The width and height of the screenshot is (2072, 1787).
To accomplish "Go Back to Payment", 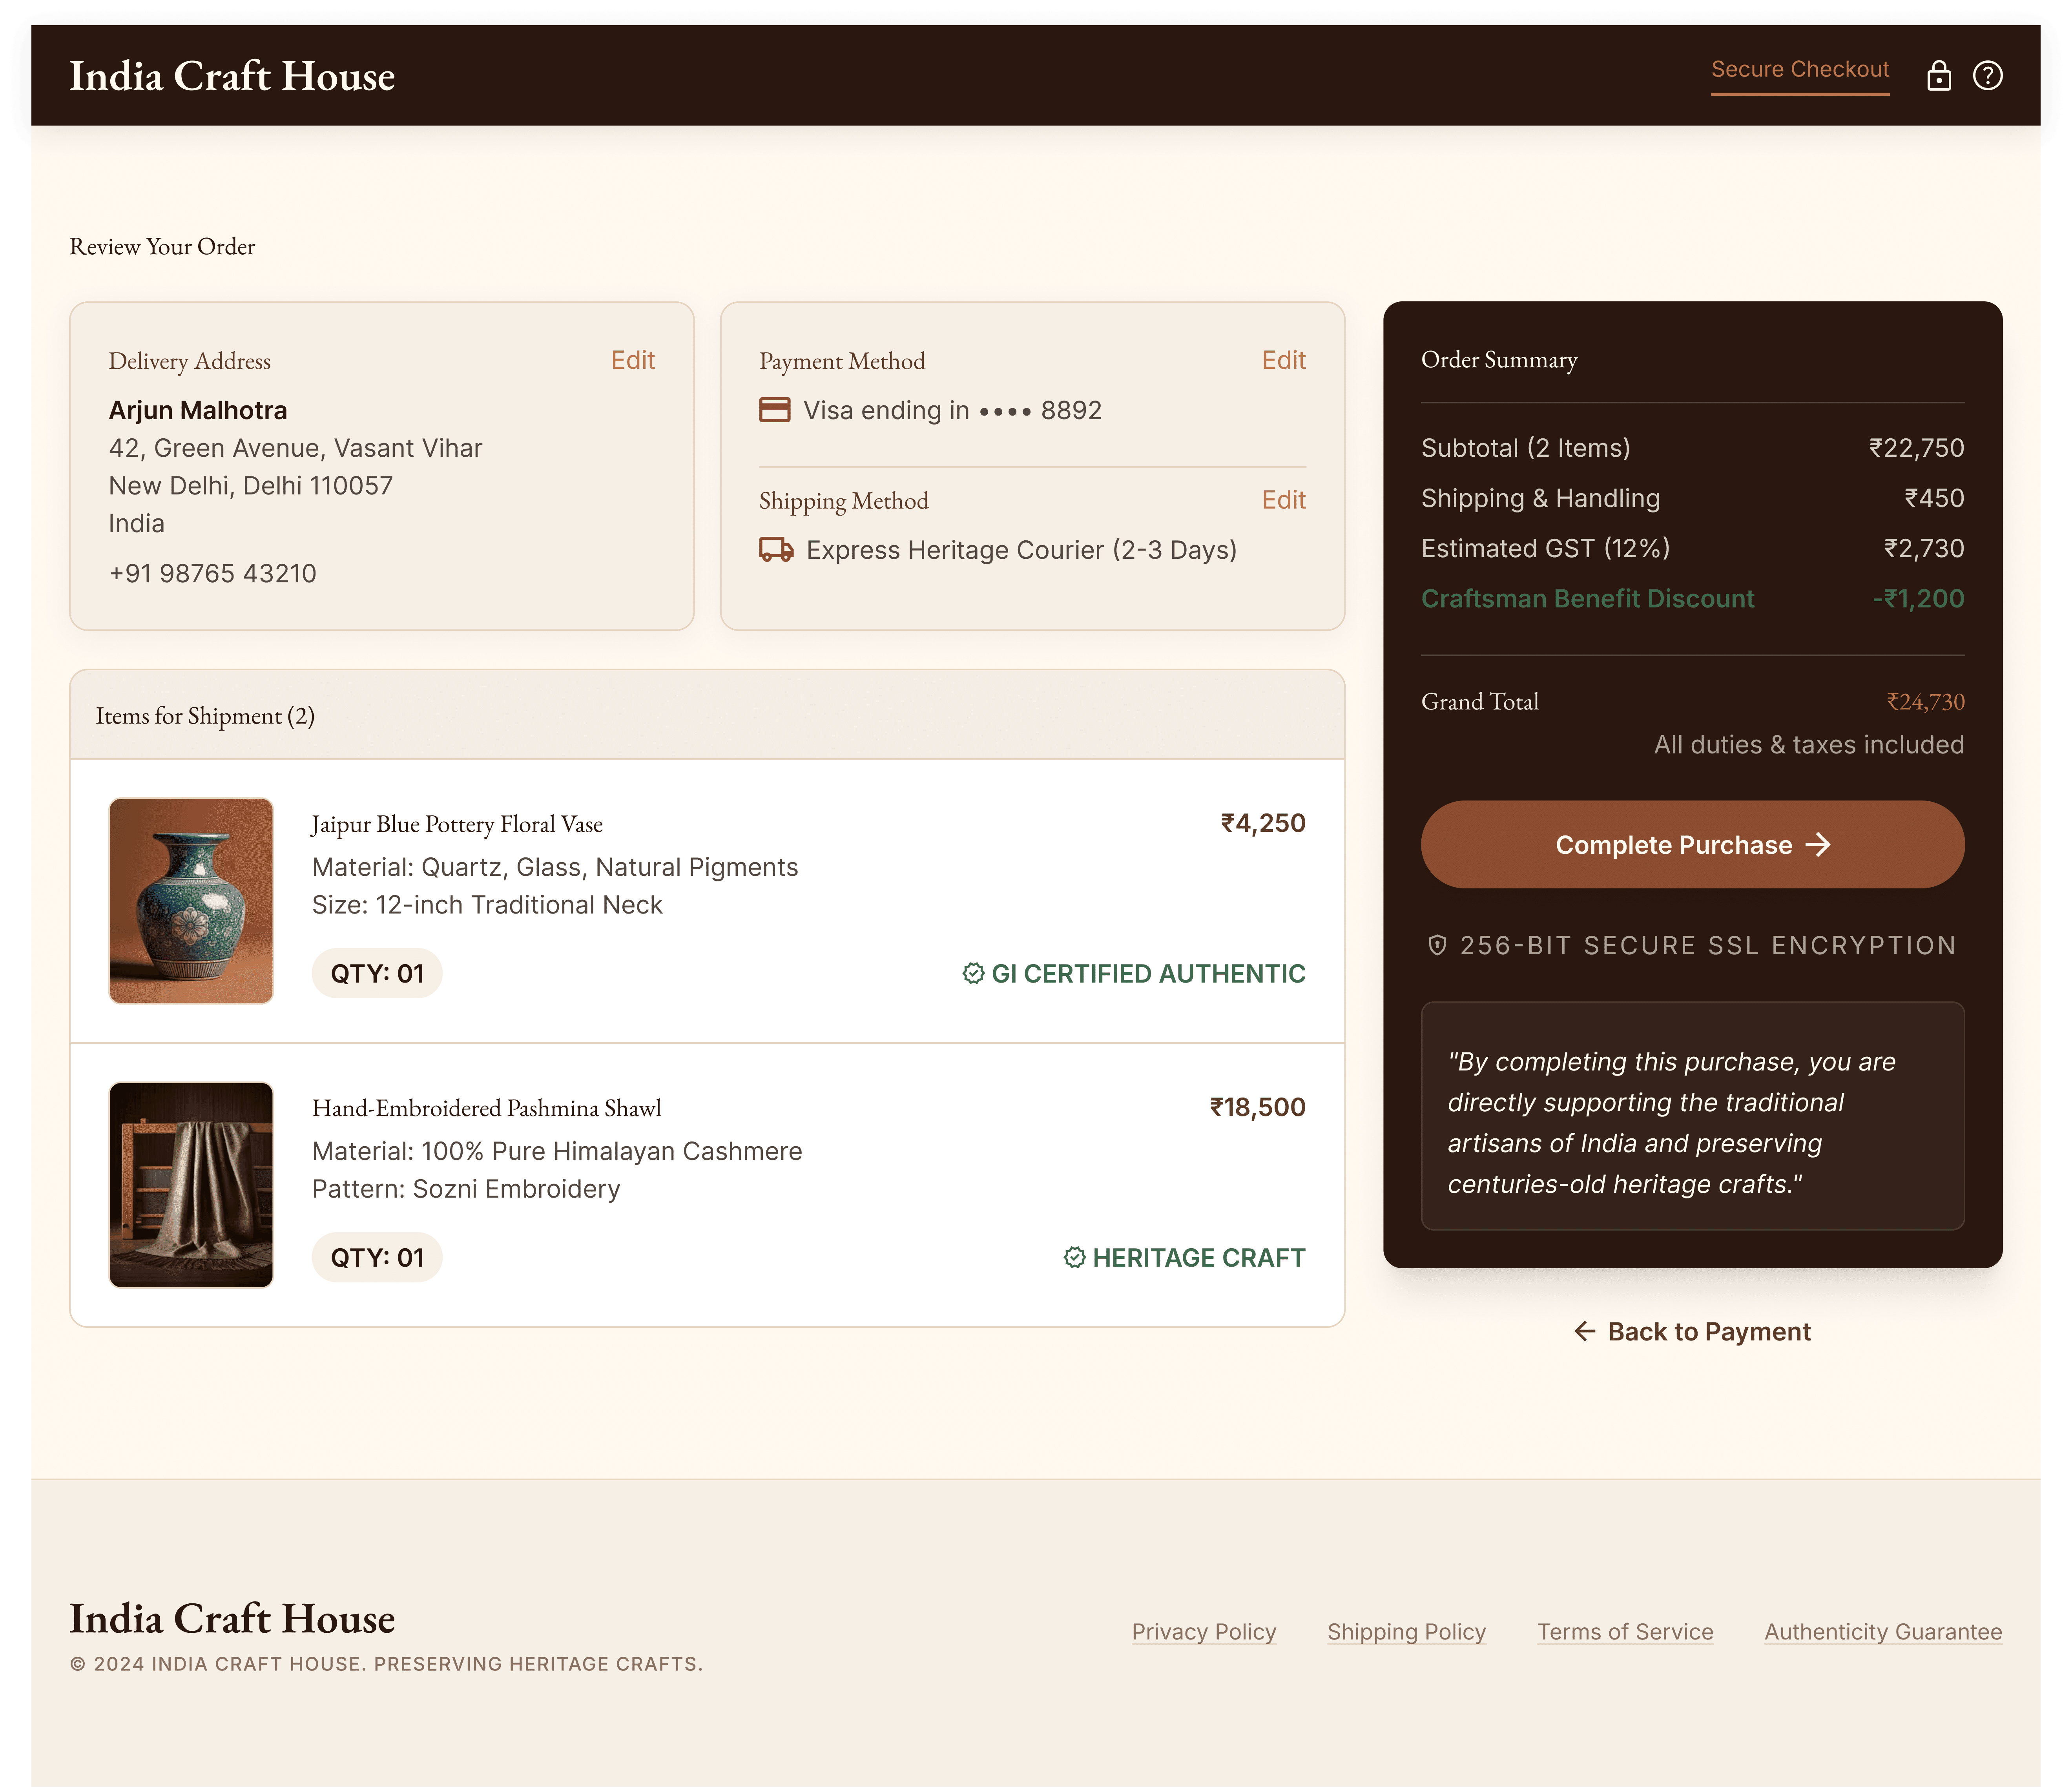I will pyautogui.click(x=1692, y=1331).
